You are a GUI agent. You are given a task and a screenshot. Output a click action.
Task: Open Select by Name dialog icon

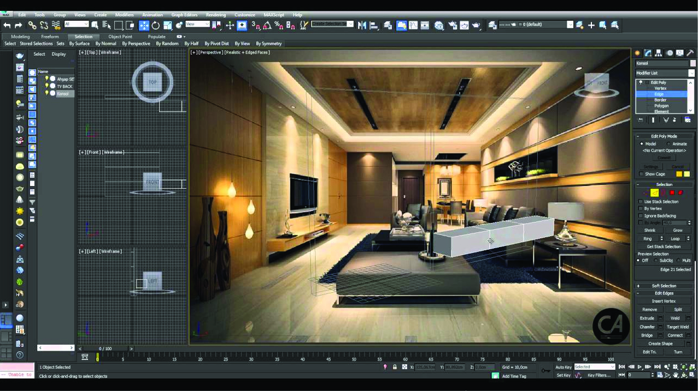click(107, 25)
